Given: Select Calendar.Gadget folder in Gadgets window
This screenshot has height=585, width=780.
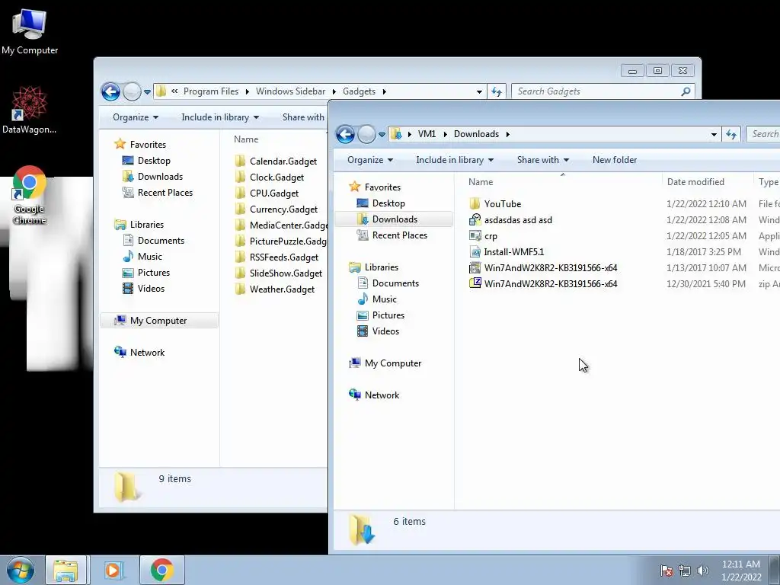Looking at the screenshot, I should pos(283,161).
